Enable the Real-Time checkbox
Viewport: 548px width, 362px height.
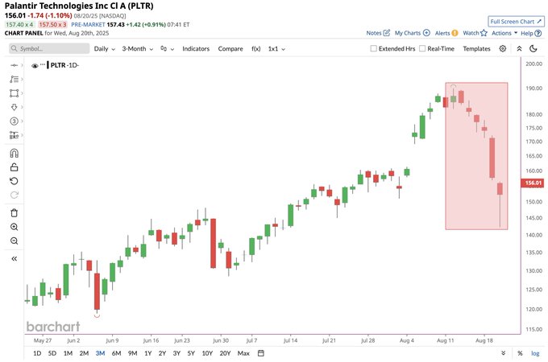pyautogui.click(x=422, y=48)
